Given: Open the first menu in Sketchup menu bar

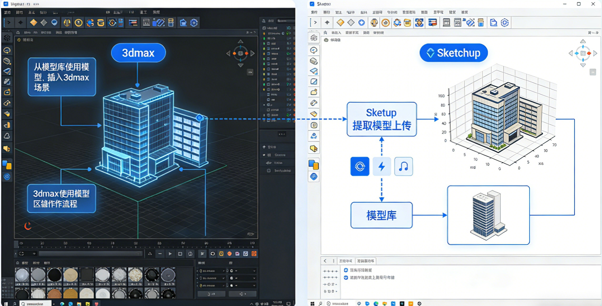Looking at the screenshot, I should 314,12.
